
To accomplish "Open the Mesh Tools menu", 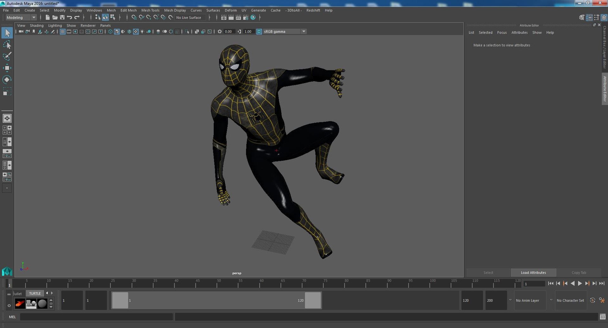I will 150,10.
